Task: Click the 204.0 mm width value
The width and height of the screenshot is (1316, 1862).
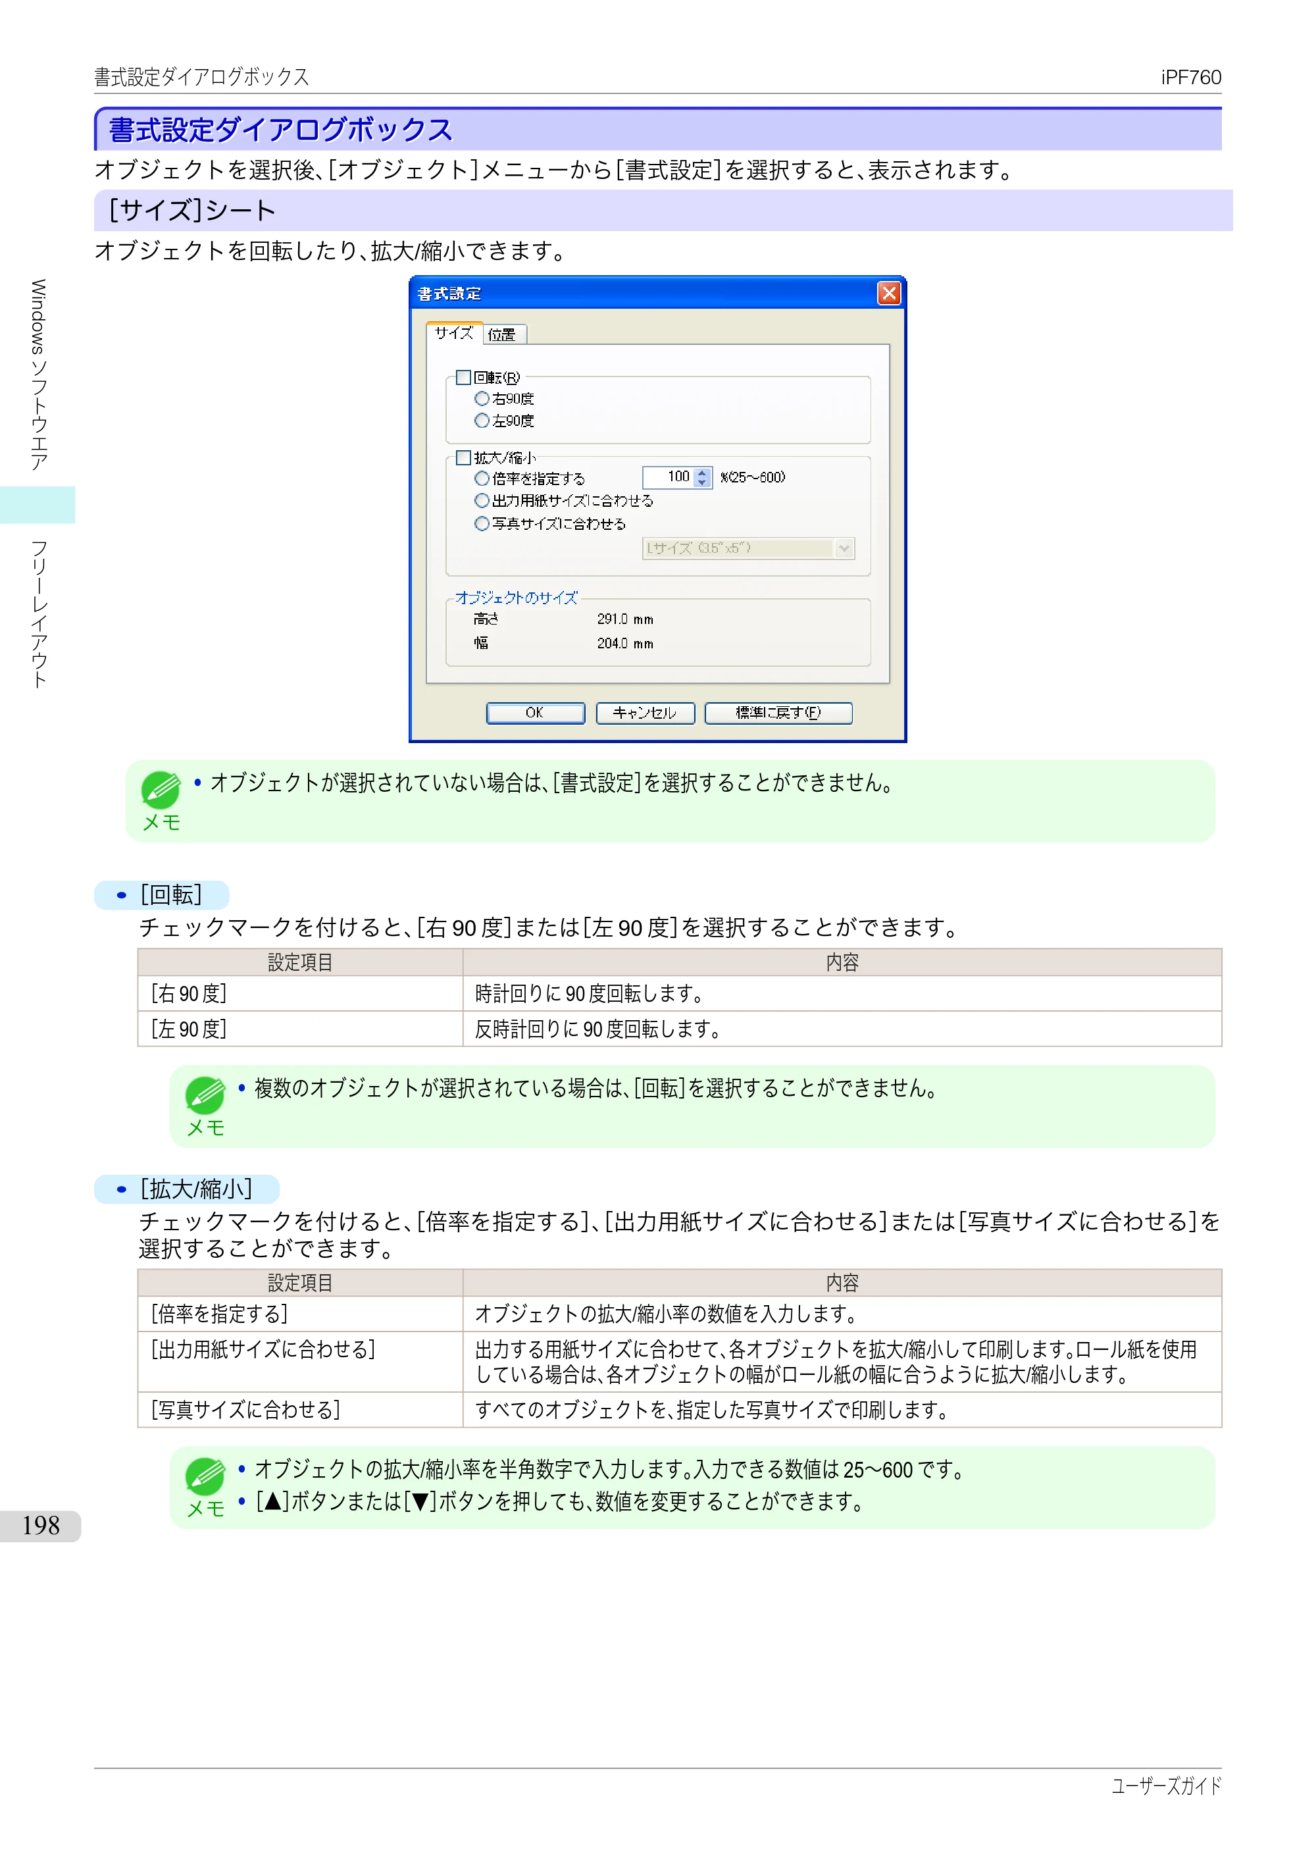Action: point(625,643)
